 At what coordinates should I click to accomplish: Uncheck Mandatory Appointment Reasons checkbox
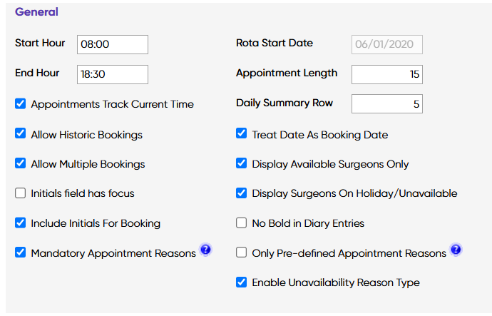point(21,253)
